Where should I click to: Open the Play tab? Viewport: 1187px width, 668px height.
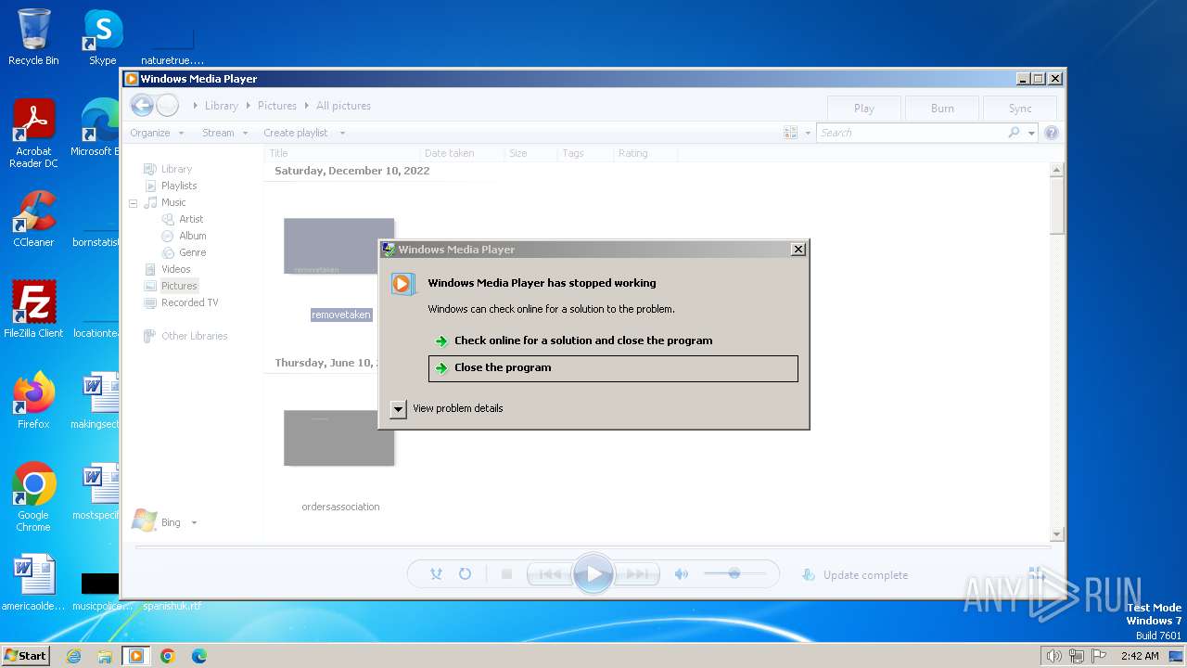click(x=864, y=108)
